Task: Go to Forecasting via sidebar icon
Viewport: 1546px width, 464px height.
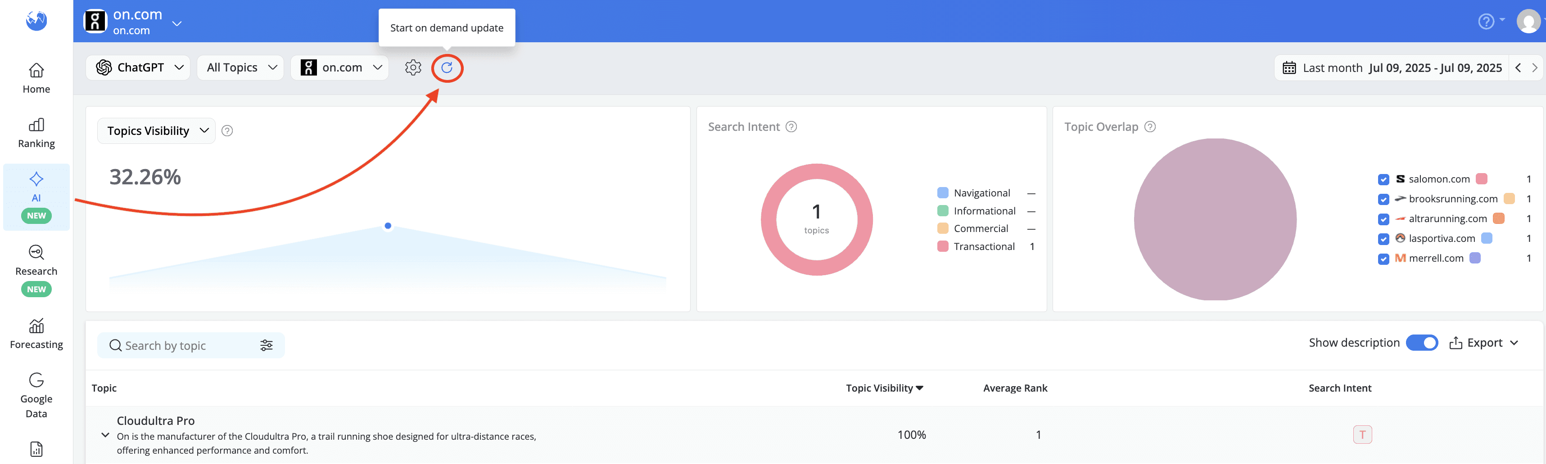Action: pyautogui.click(x=36, y=333)
